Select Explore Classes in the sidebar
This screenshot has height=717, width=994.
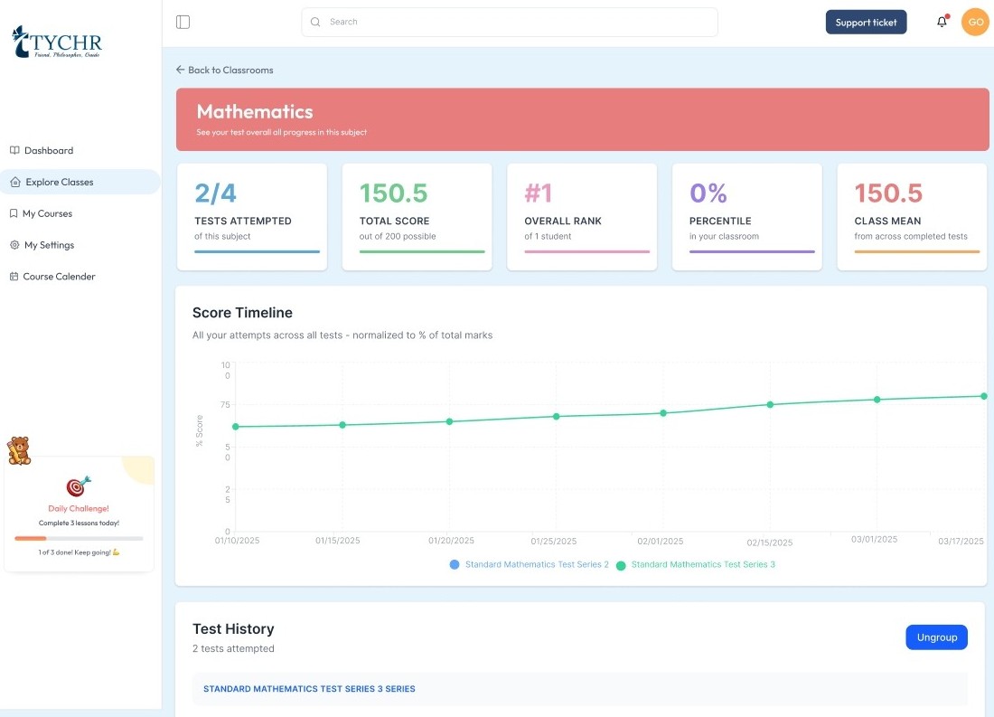[60, 182]
